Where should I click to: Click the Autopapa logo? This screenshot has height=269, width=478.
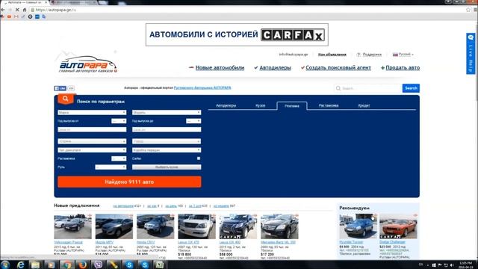tap(88, 64)
